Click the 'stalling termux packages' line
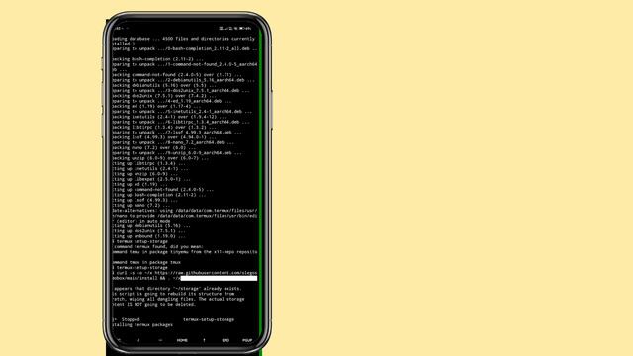 click(142, 325)
